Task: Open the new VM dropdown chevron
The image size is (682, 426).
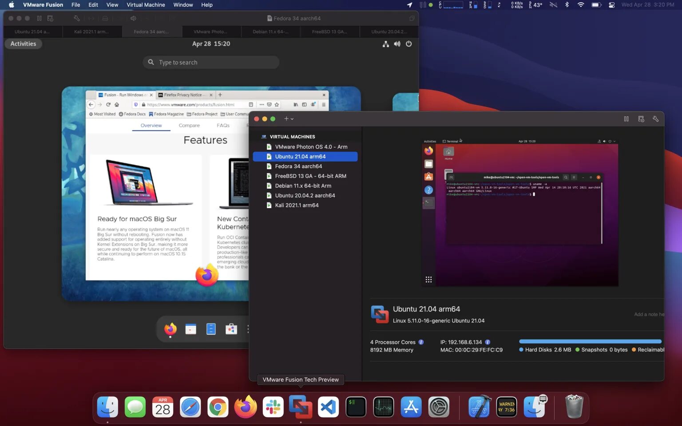Action: [292, 119]
